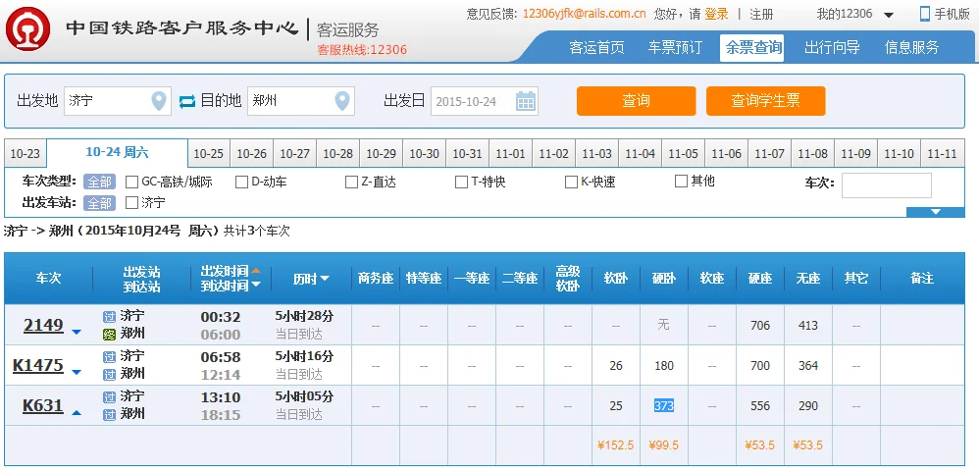
Task: Click 180 hard sleeper count for K1475
Action: click(x=664, y=365)
